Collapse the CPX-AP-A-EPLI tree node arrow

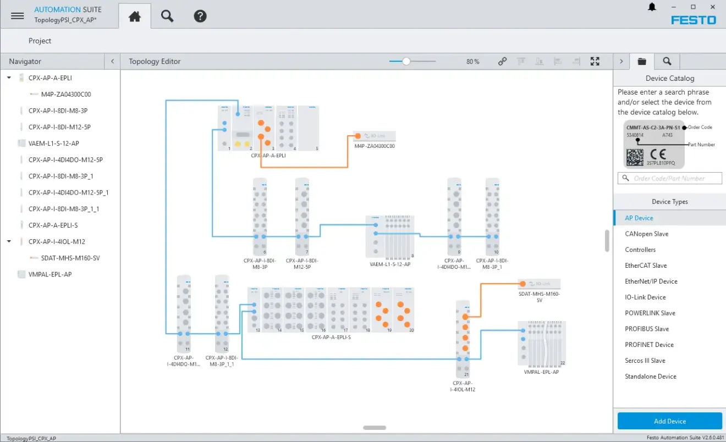9,78
